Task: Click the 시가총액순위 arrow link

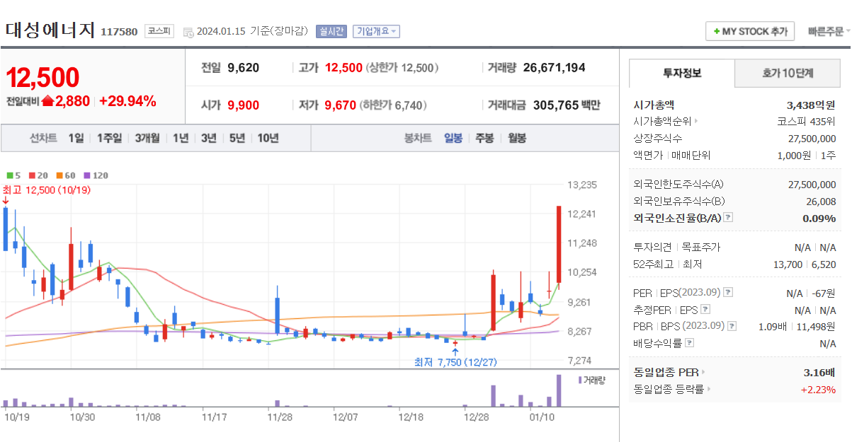Action: (666, 121)
